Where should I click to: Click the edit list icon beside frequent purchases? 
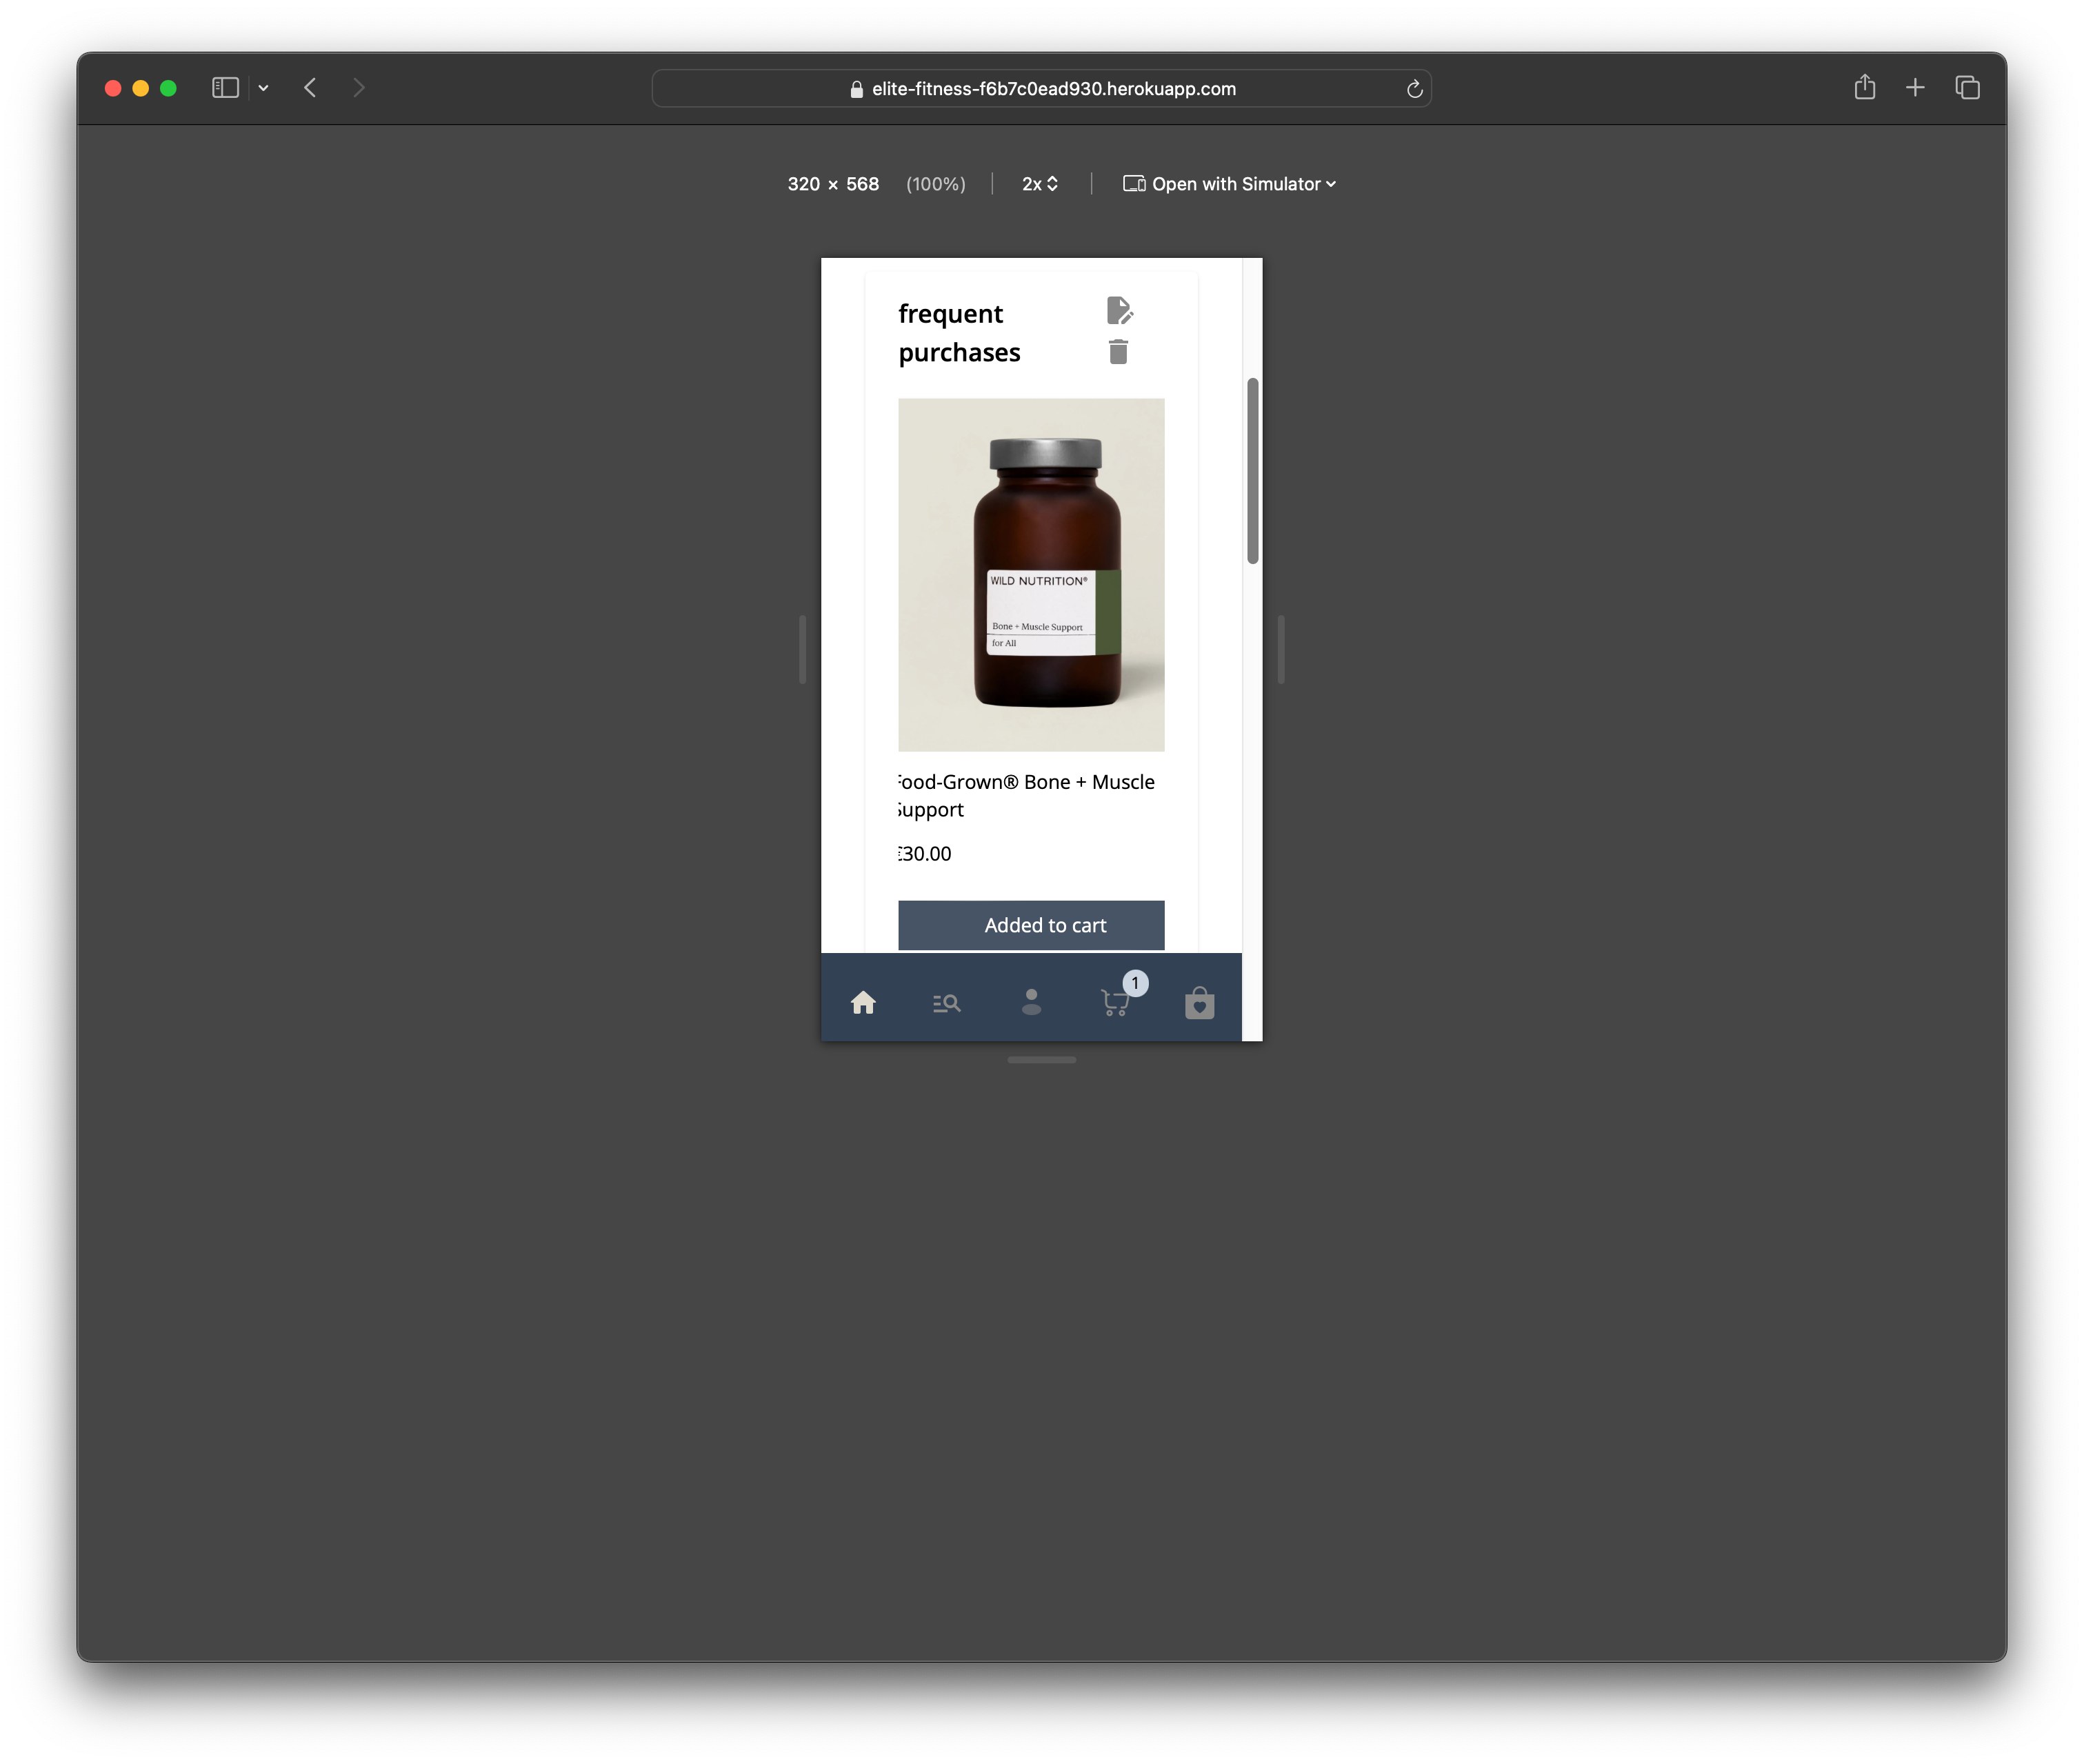[x=1119, y=311]
